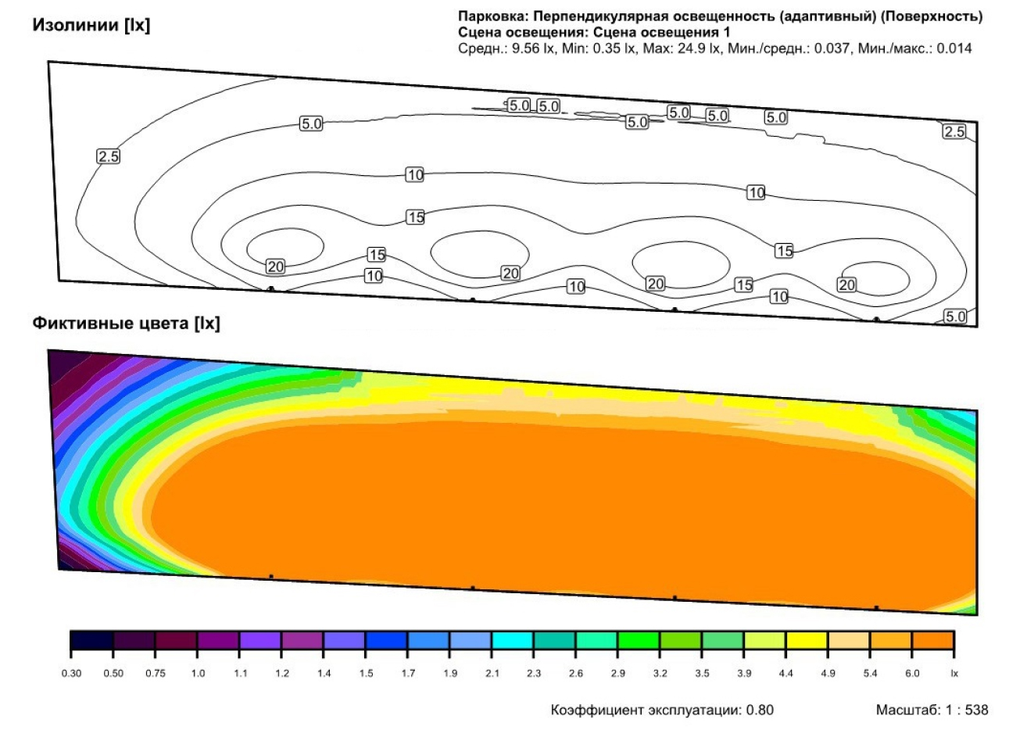Click the legend value '2.6'
1027x730 pixels.
(576, 674)
